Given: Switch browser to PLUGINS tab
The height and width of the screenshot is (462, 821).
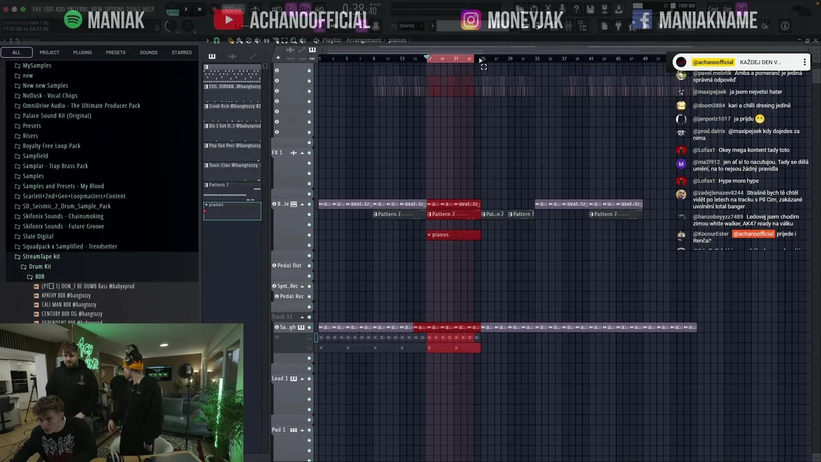Looking at the screenshot, I should click(82, 53).
